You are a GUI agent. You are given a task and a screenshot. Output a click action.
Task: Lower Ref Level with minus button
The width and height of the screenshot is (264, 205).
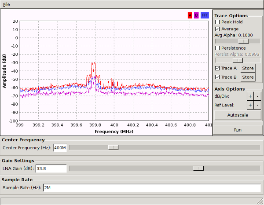[x=257, y=105]
